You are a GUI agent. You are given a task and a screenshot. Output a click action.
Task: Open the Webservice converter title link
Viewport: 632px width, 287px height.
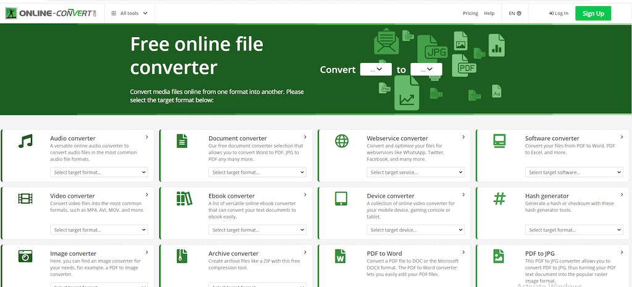[x=397, y=139]
